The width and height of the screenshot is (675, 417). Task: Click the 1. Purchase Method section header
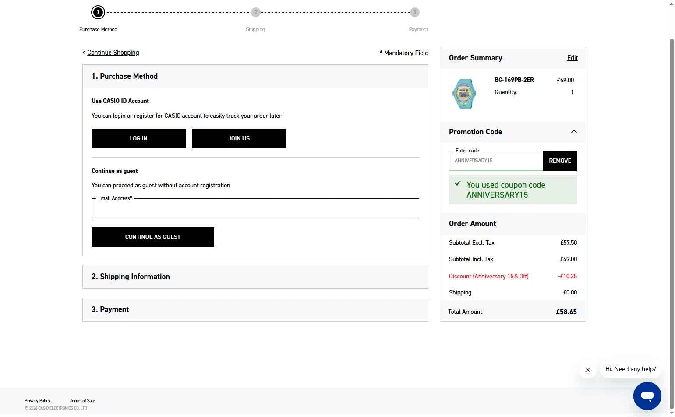(x=255, y=76)
